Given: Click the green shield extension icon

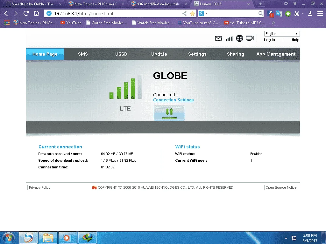Looking at the screenshot, I should (288, 14).
